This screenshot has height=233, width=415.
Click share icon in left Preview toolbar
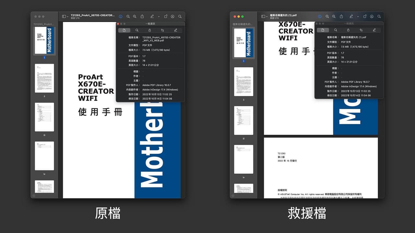click(142, 17)
